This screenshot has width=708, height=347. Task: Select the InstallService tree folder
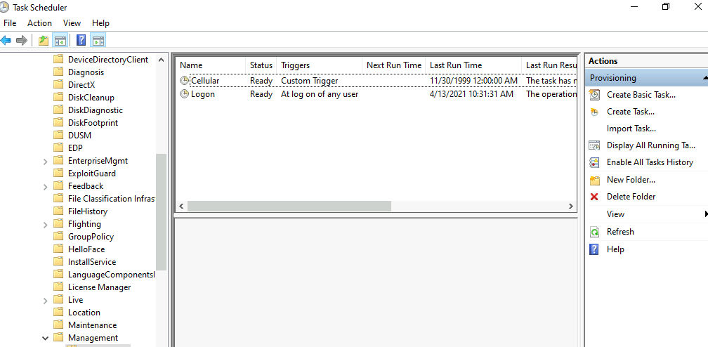pos(92,262)
